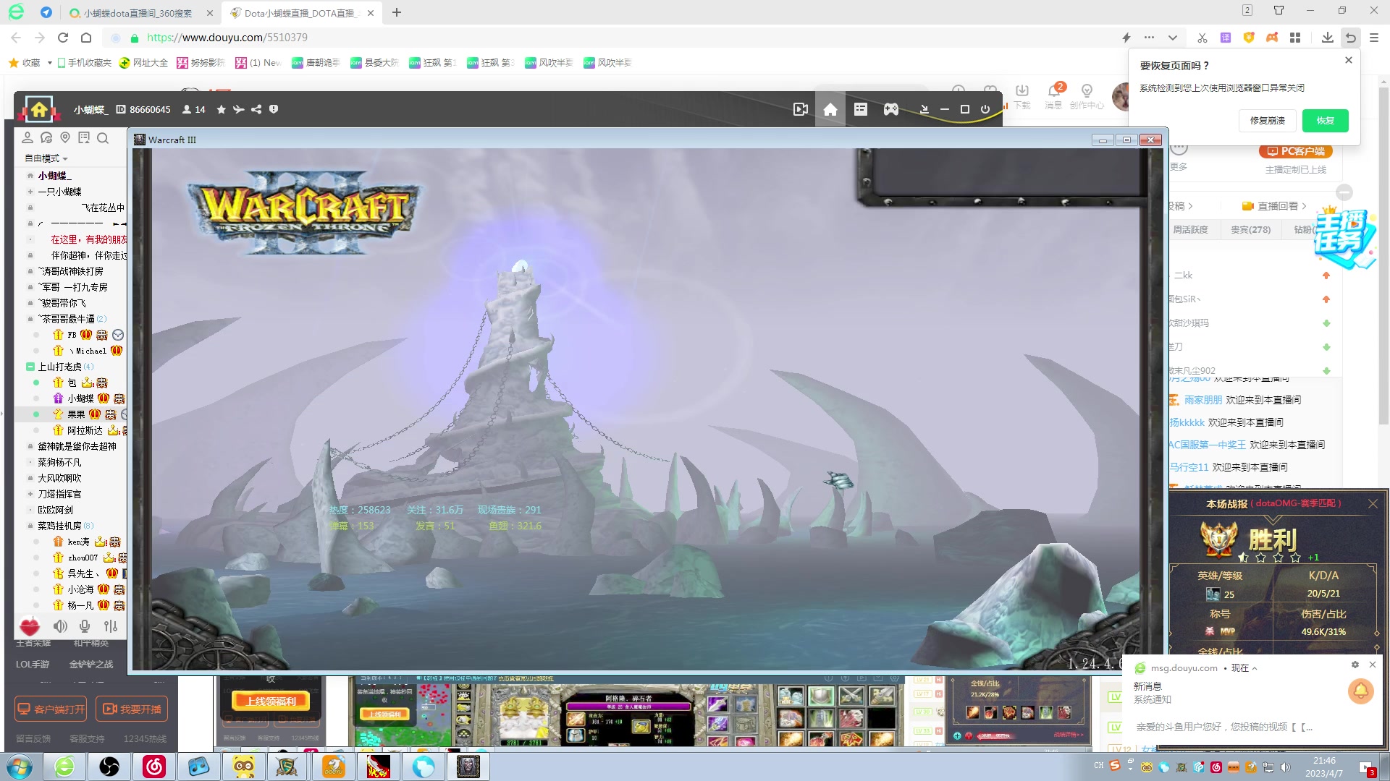Click the 修复崩溃 button
This screenshot has width=1390, height=781.
pos(1267,121)
